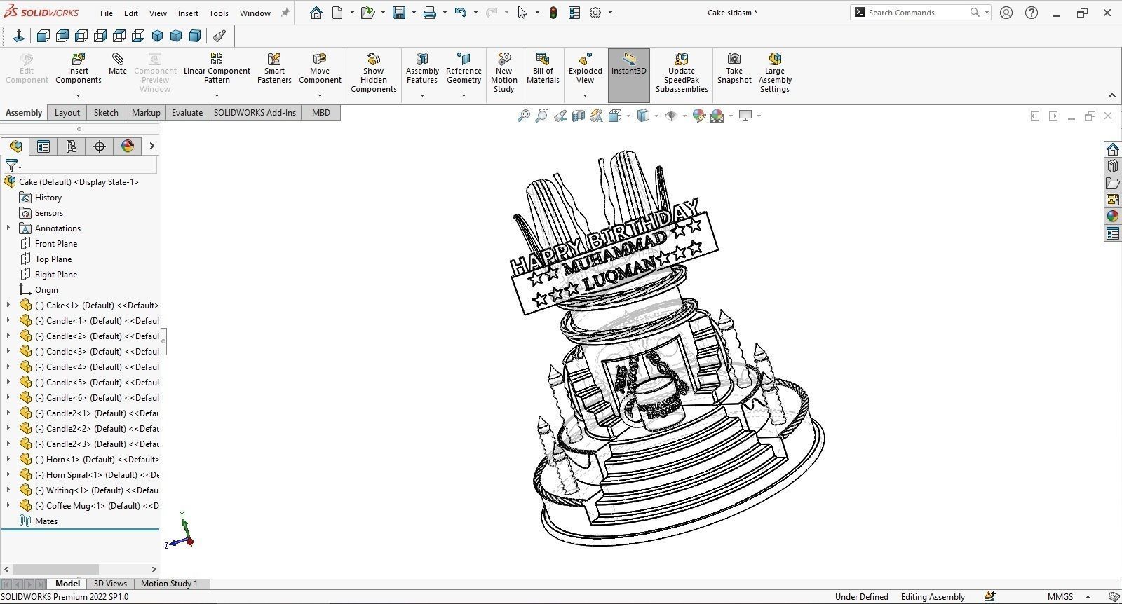Open the File menu
The image size is (1122, 604).
tap(106, 13)
